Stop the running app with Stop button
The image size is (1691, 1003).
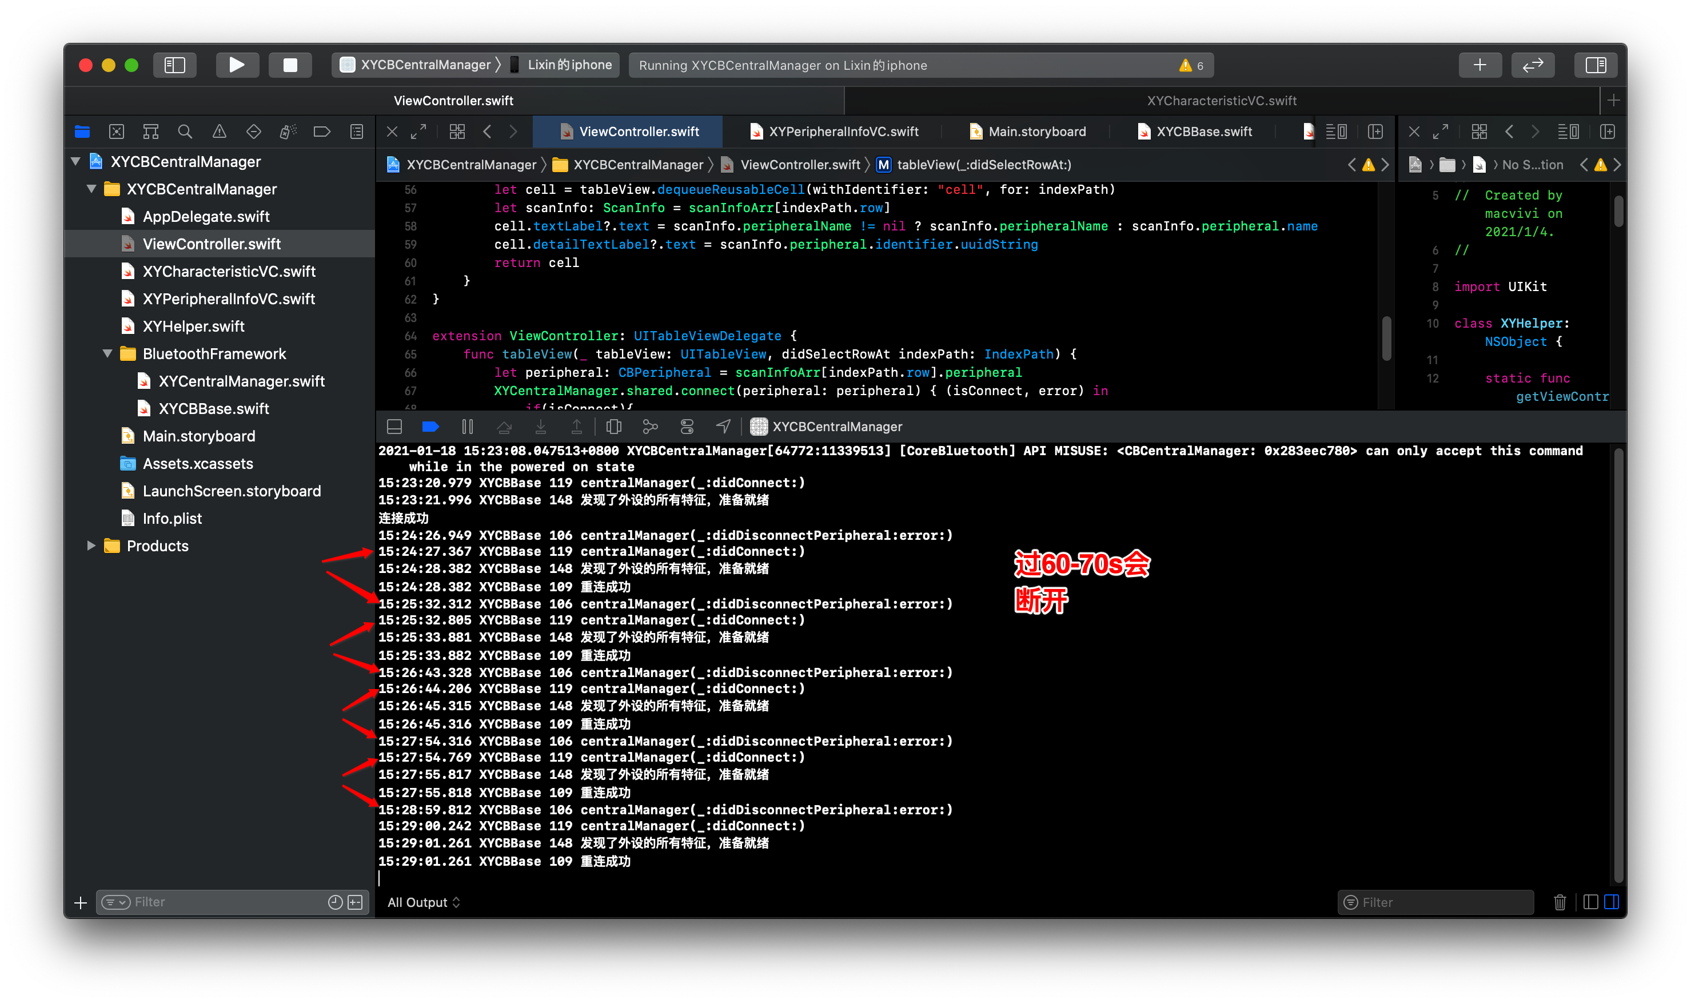pos(290,65)
